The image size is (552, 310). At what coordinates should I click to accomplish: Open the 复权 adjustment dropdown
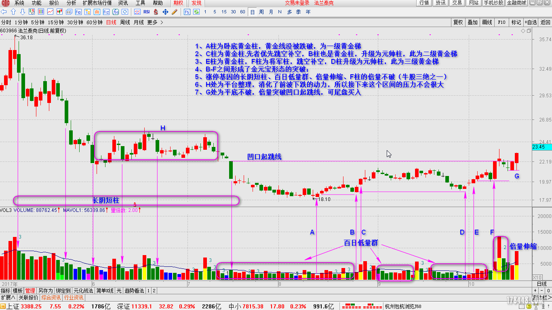coord(458,23)
